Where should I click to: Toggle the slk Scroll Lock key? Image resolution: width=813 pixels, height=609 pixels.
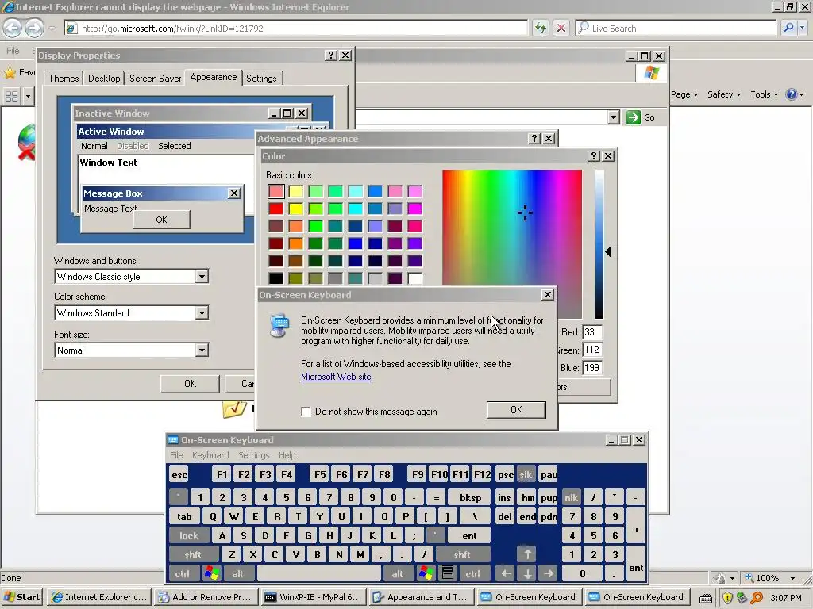[x=526, y=475]
